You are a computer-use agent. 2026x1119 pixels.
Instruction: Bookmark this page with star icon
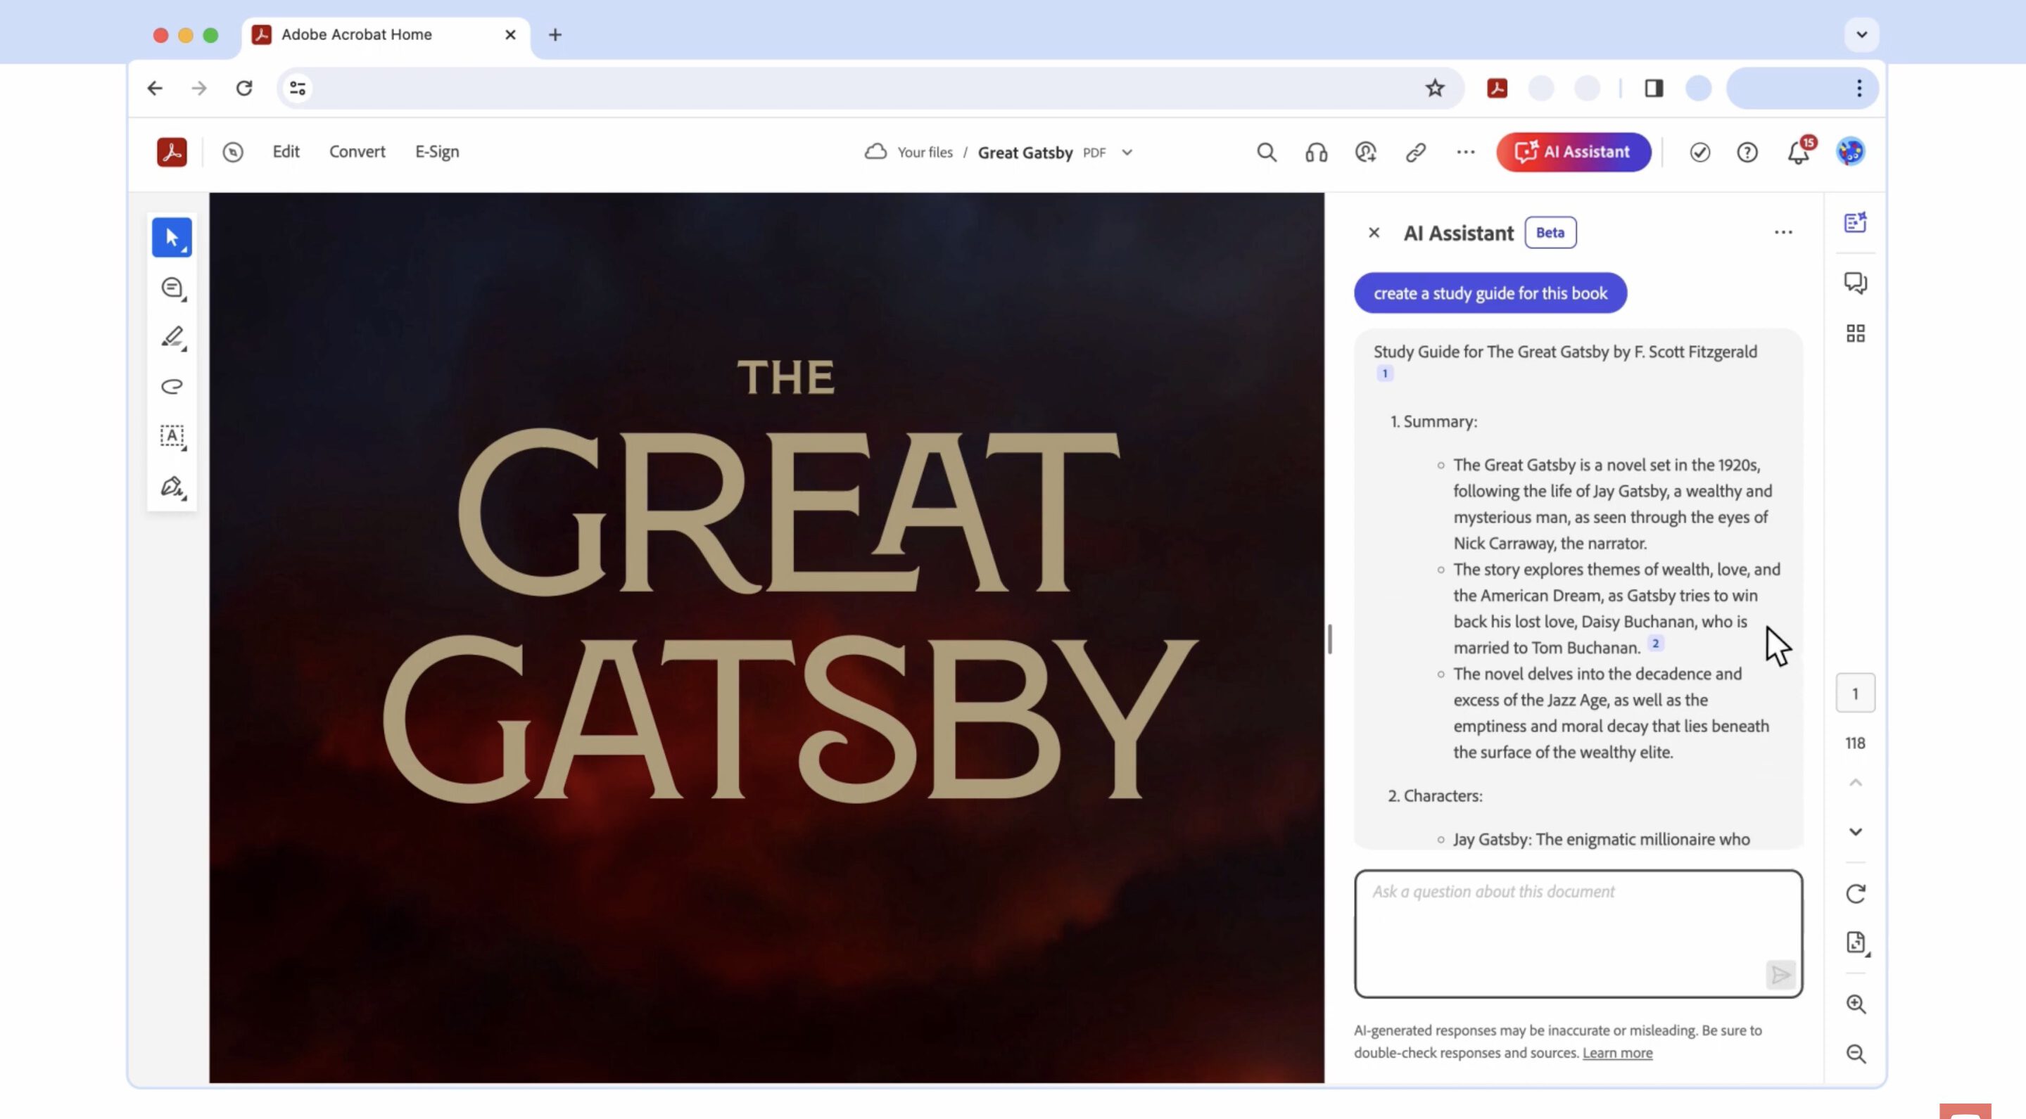(1435, 88)
